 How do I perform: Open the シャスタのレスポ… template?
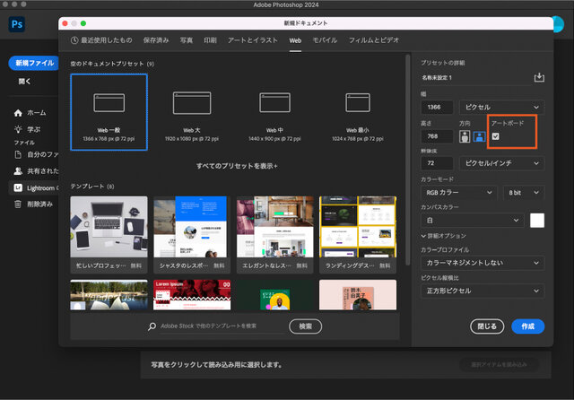point(192,235)
